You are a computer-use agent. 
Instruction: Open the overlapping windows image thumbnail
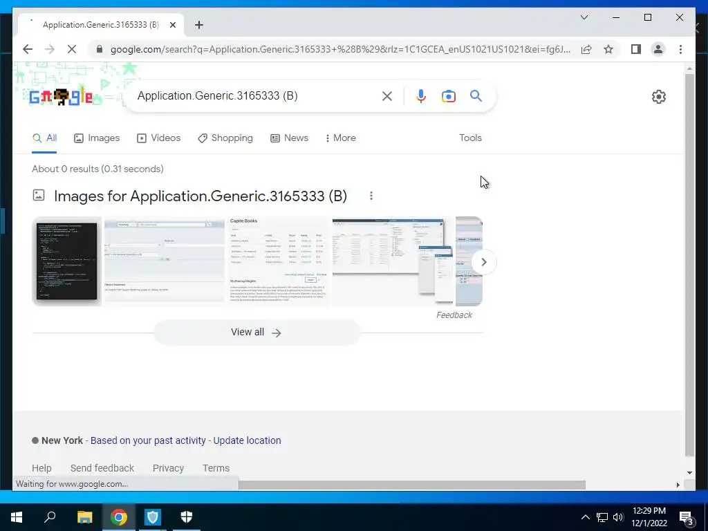point(393,261)
